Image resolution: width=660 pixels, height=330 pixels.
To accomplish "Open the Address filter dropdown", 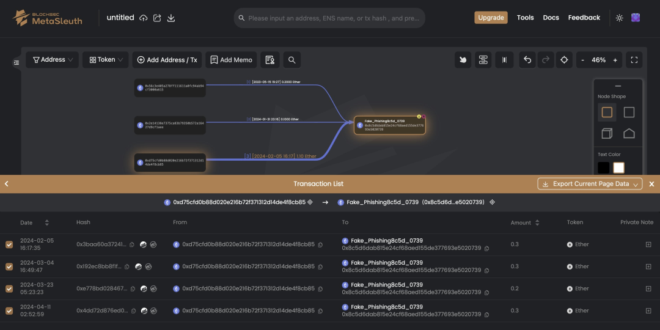I will (52, 60).
